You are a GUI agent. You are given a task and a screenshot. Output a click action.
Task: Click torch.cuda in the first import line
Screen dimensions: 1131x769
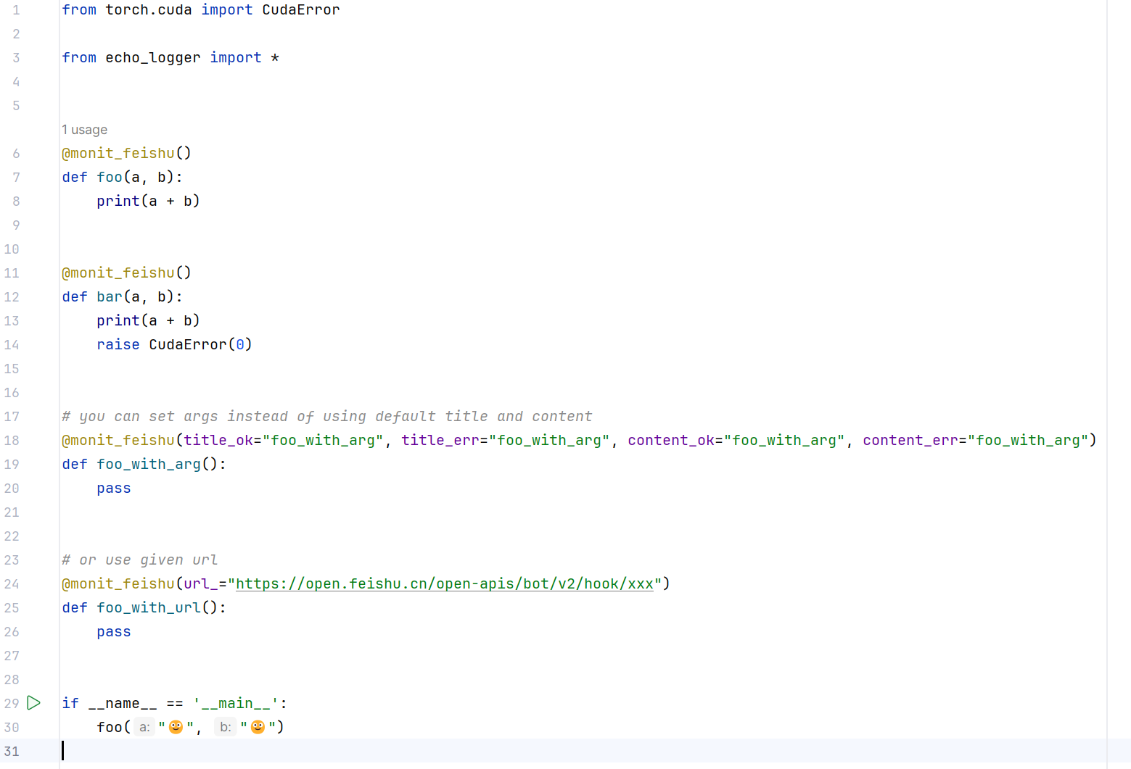[x=148, y=10]
